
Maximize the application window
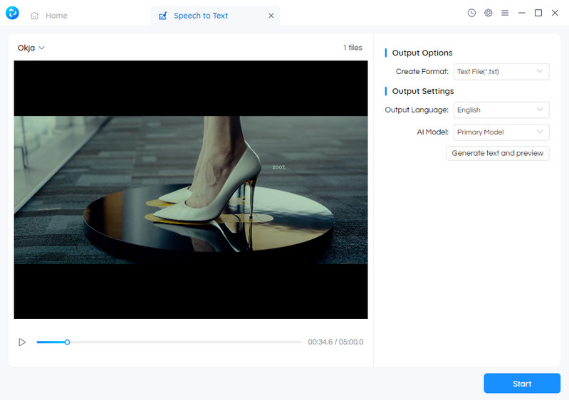click(538, 13)
